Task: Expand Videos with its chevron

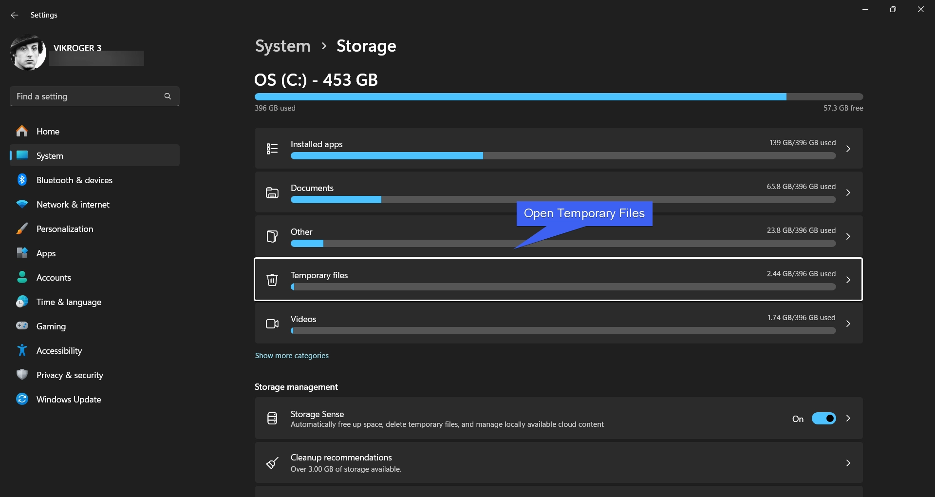Action: [848, 324]
